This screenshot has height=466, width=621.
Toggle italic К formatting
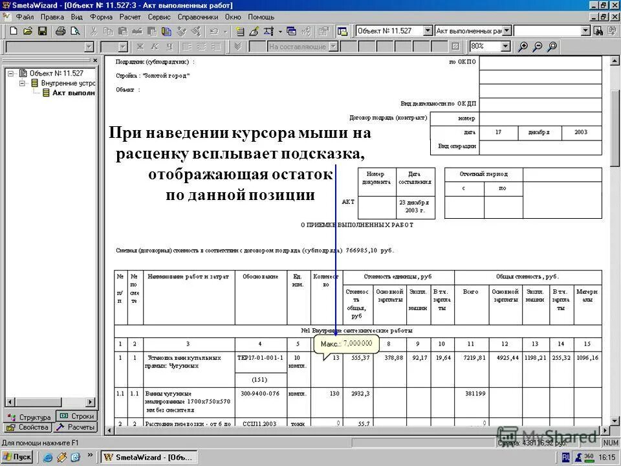[x=155, y=47]
